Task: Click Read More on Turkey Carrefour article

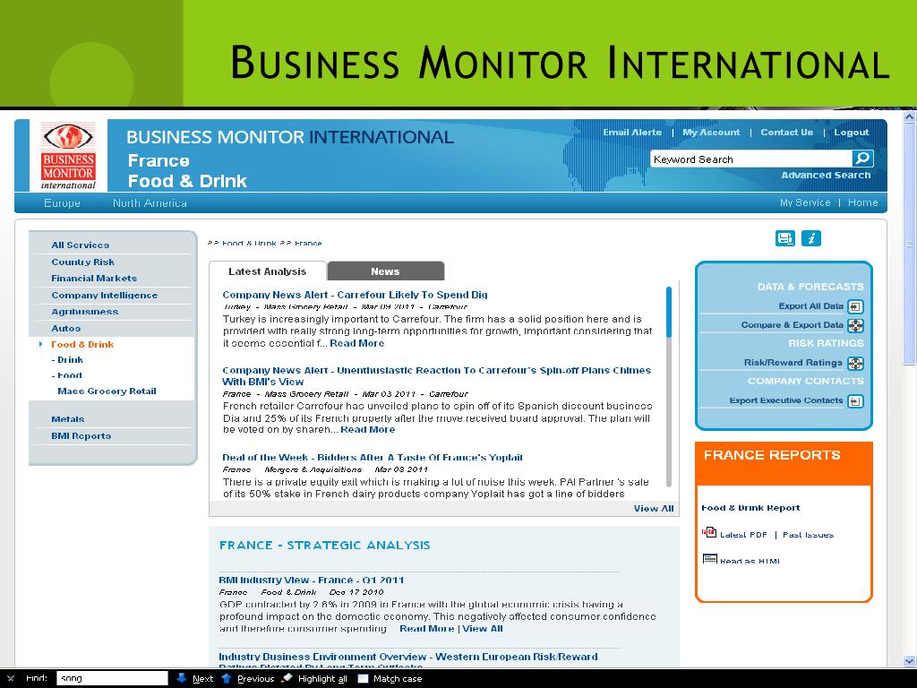Action: [356, 343]
